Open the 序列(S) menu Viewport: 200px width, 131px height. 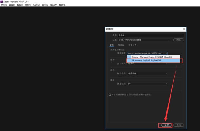pos(28,5)
